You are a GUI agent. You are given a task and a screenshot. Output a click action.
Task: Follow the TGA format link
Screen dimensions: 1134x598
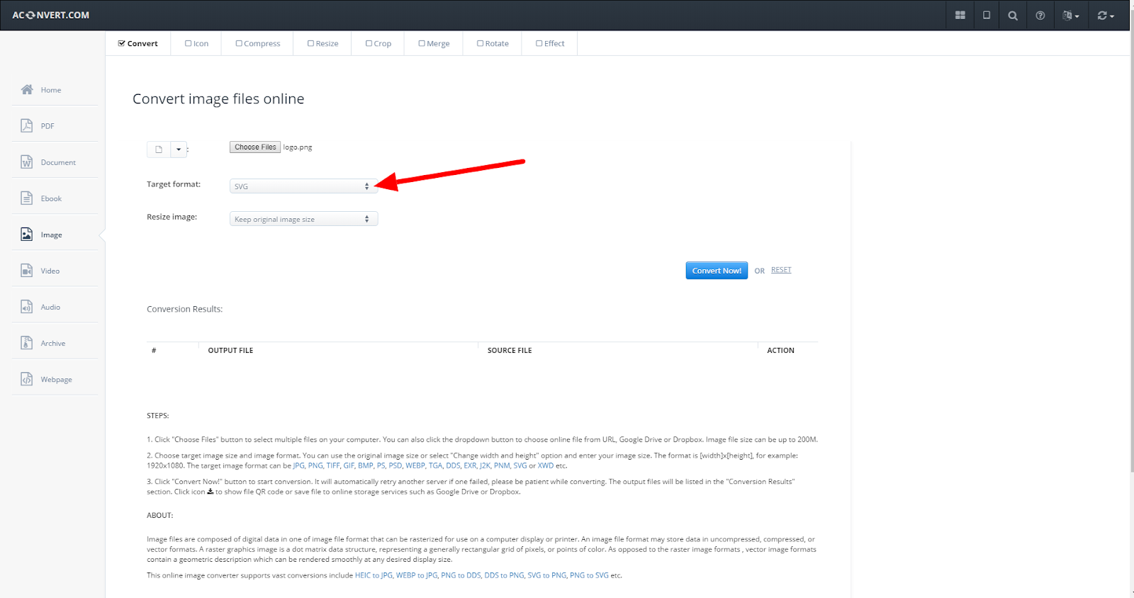435,466
